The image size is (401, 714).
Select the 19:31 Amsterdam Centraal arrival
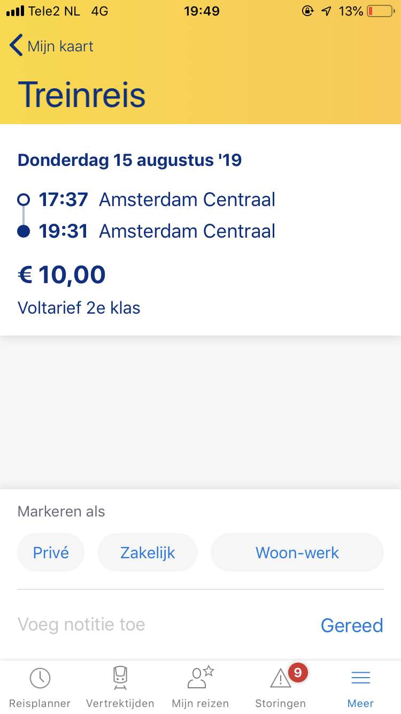[157, 231]
